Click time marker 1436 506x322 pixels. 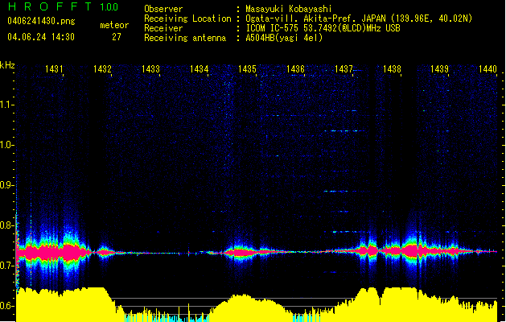[x=295, y=69]
